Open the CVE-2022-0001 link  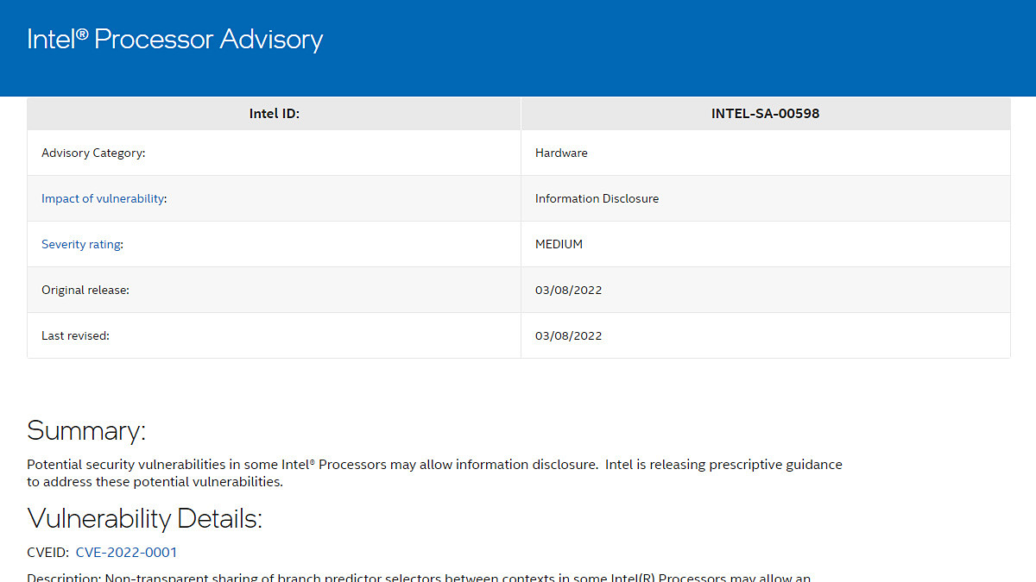point(126,552)
